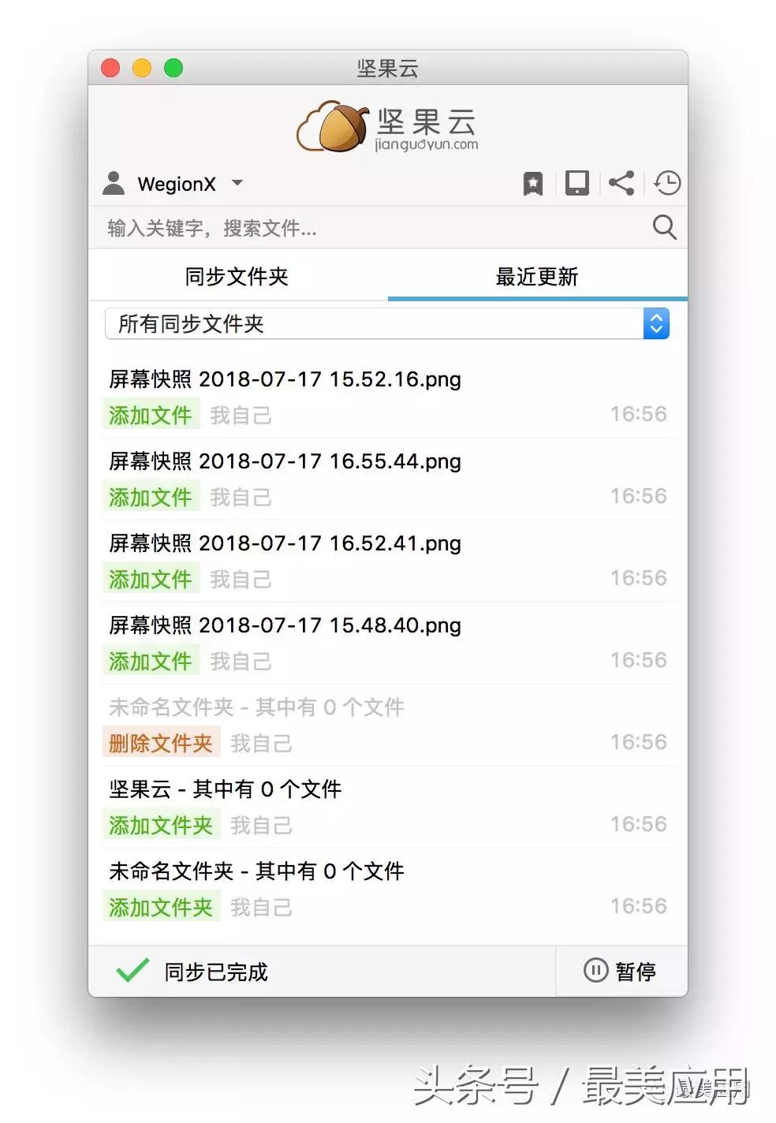Click the 删除文件夹 orange label
This screenshot has height=1123, width=776.
tap(162, 743)
